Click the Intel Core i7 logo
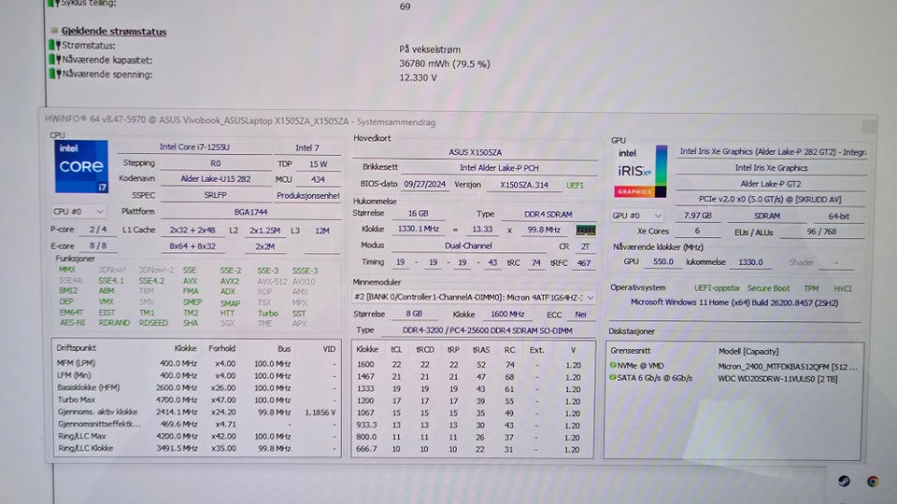Screen dimensions: 897x504 (x=81, y=166)
